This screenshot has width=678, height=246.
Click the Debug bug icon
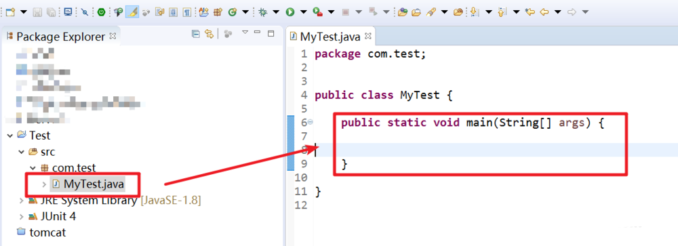coord(262,12)
